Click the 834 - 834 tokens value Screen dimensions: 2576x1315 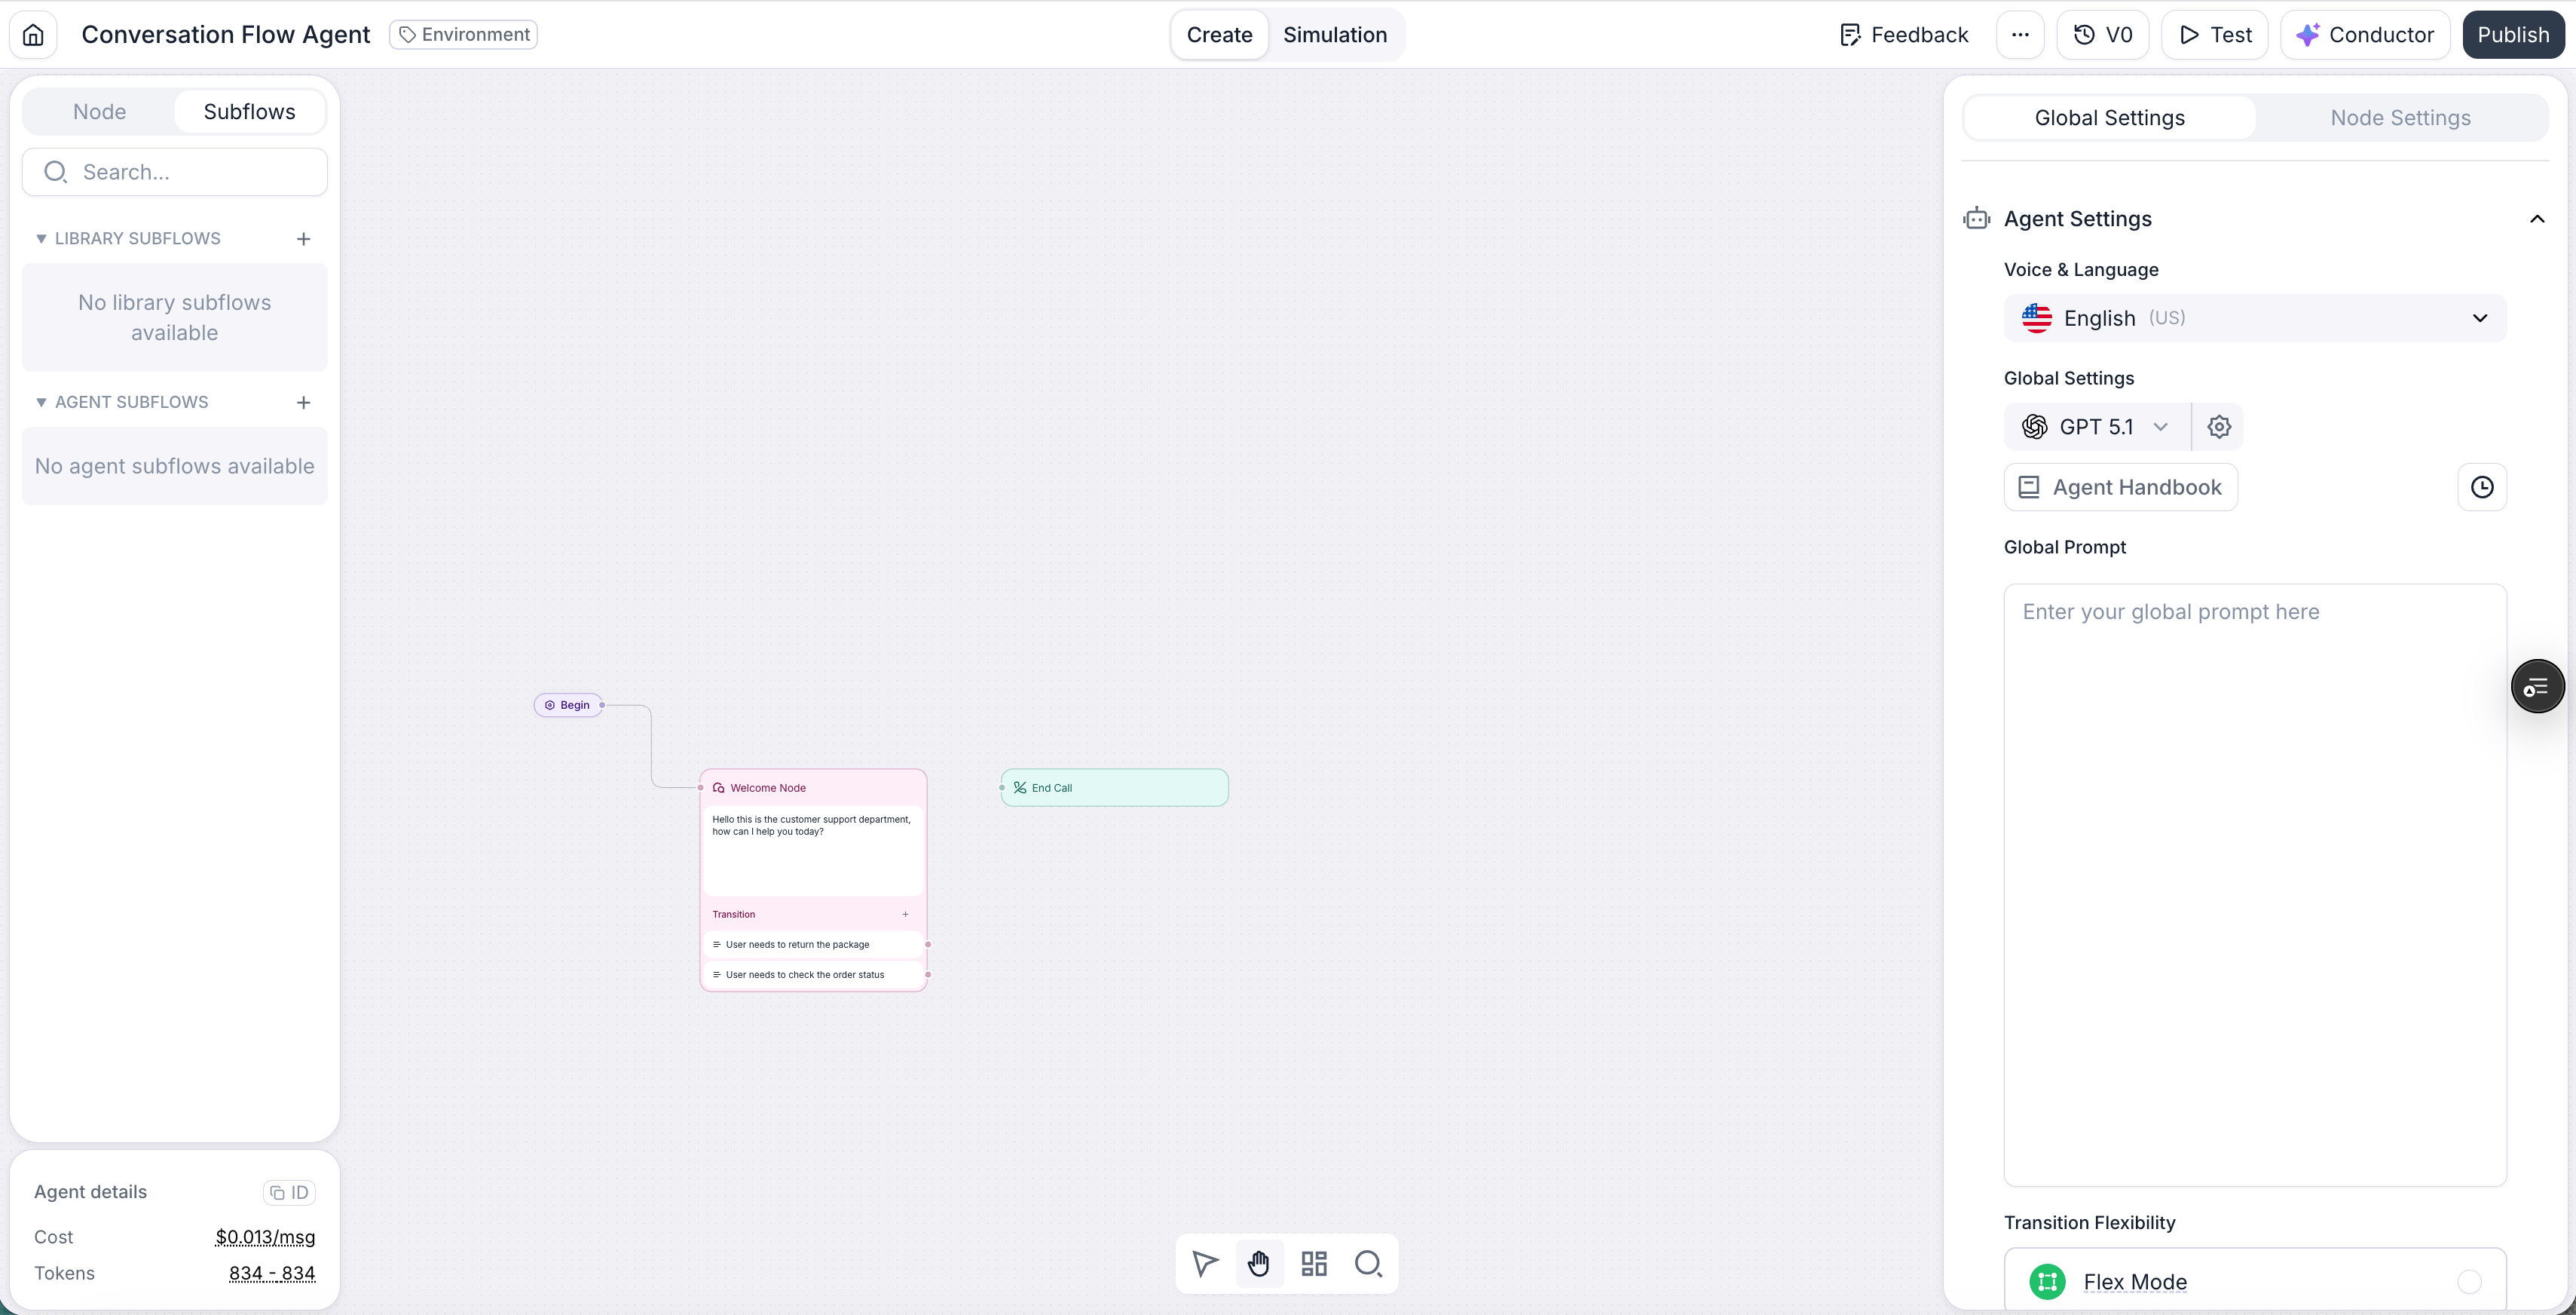pos(272,1274)
